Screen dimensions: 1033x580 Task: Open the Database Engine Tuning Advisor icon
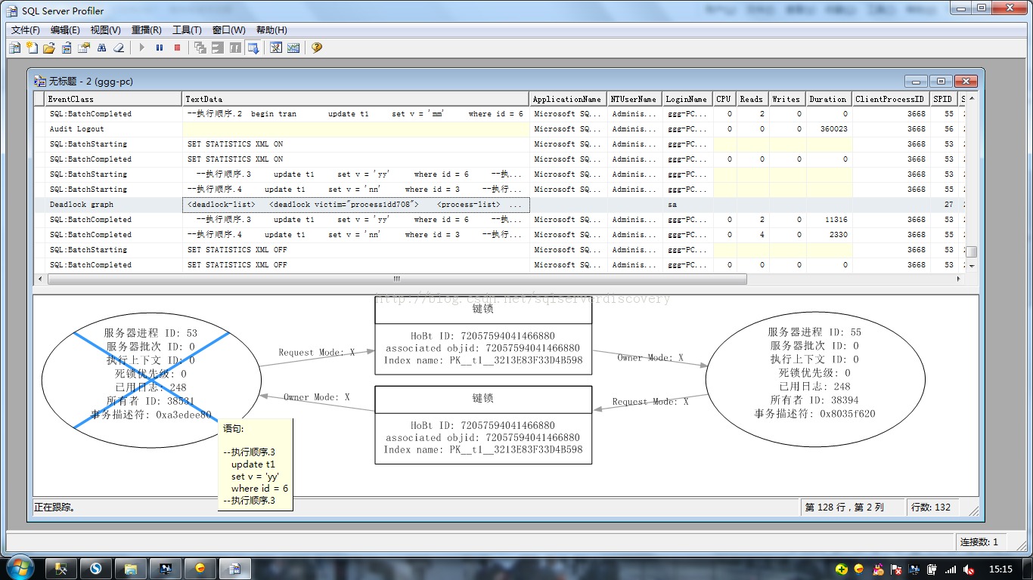pos(276,48)
